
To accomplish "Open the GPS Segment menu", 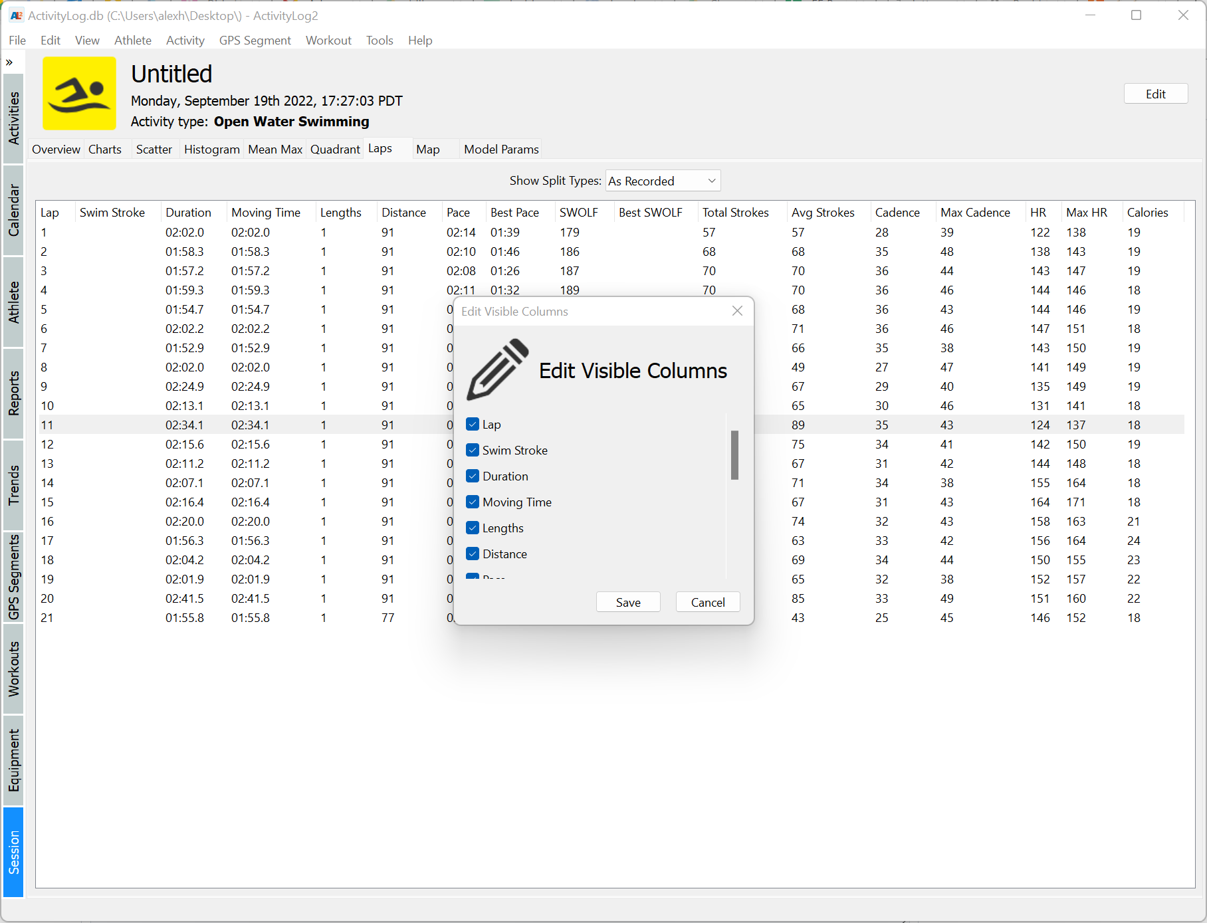I will point(255,41).
